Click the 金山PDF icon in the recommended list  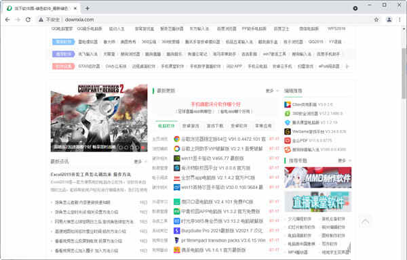(288, 140)
